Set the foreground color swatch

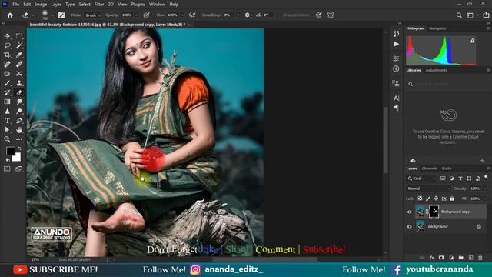(x=10, y=151)
